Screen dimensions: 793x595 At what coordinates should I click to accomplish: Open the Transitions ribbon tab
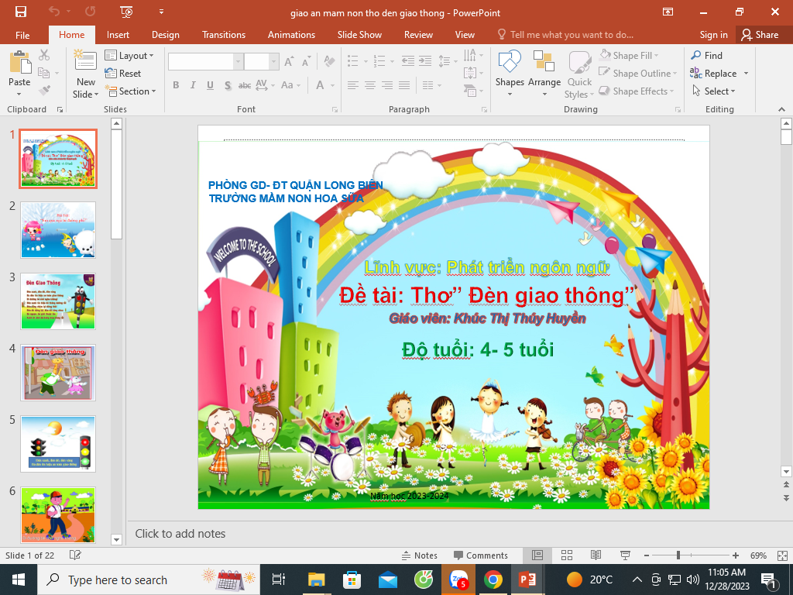[223, 35]
